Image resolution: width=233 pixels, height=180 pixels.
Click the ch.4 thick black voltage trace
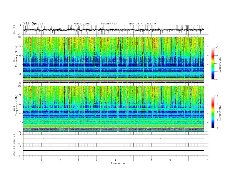[x=113, y=151]
